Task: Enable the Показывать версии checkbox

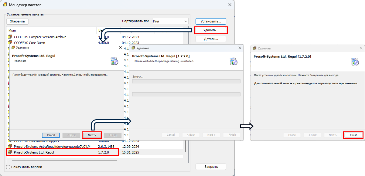Action: tap(8, 167)
